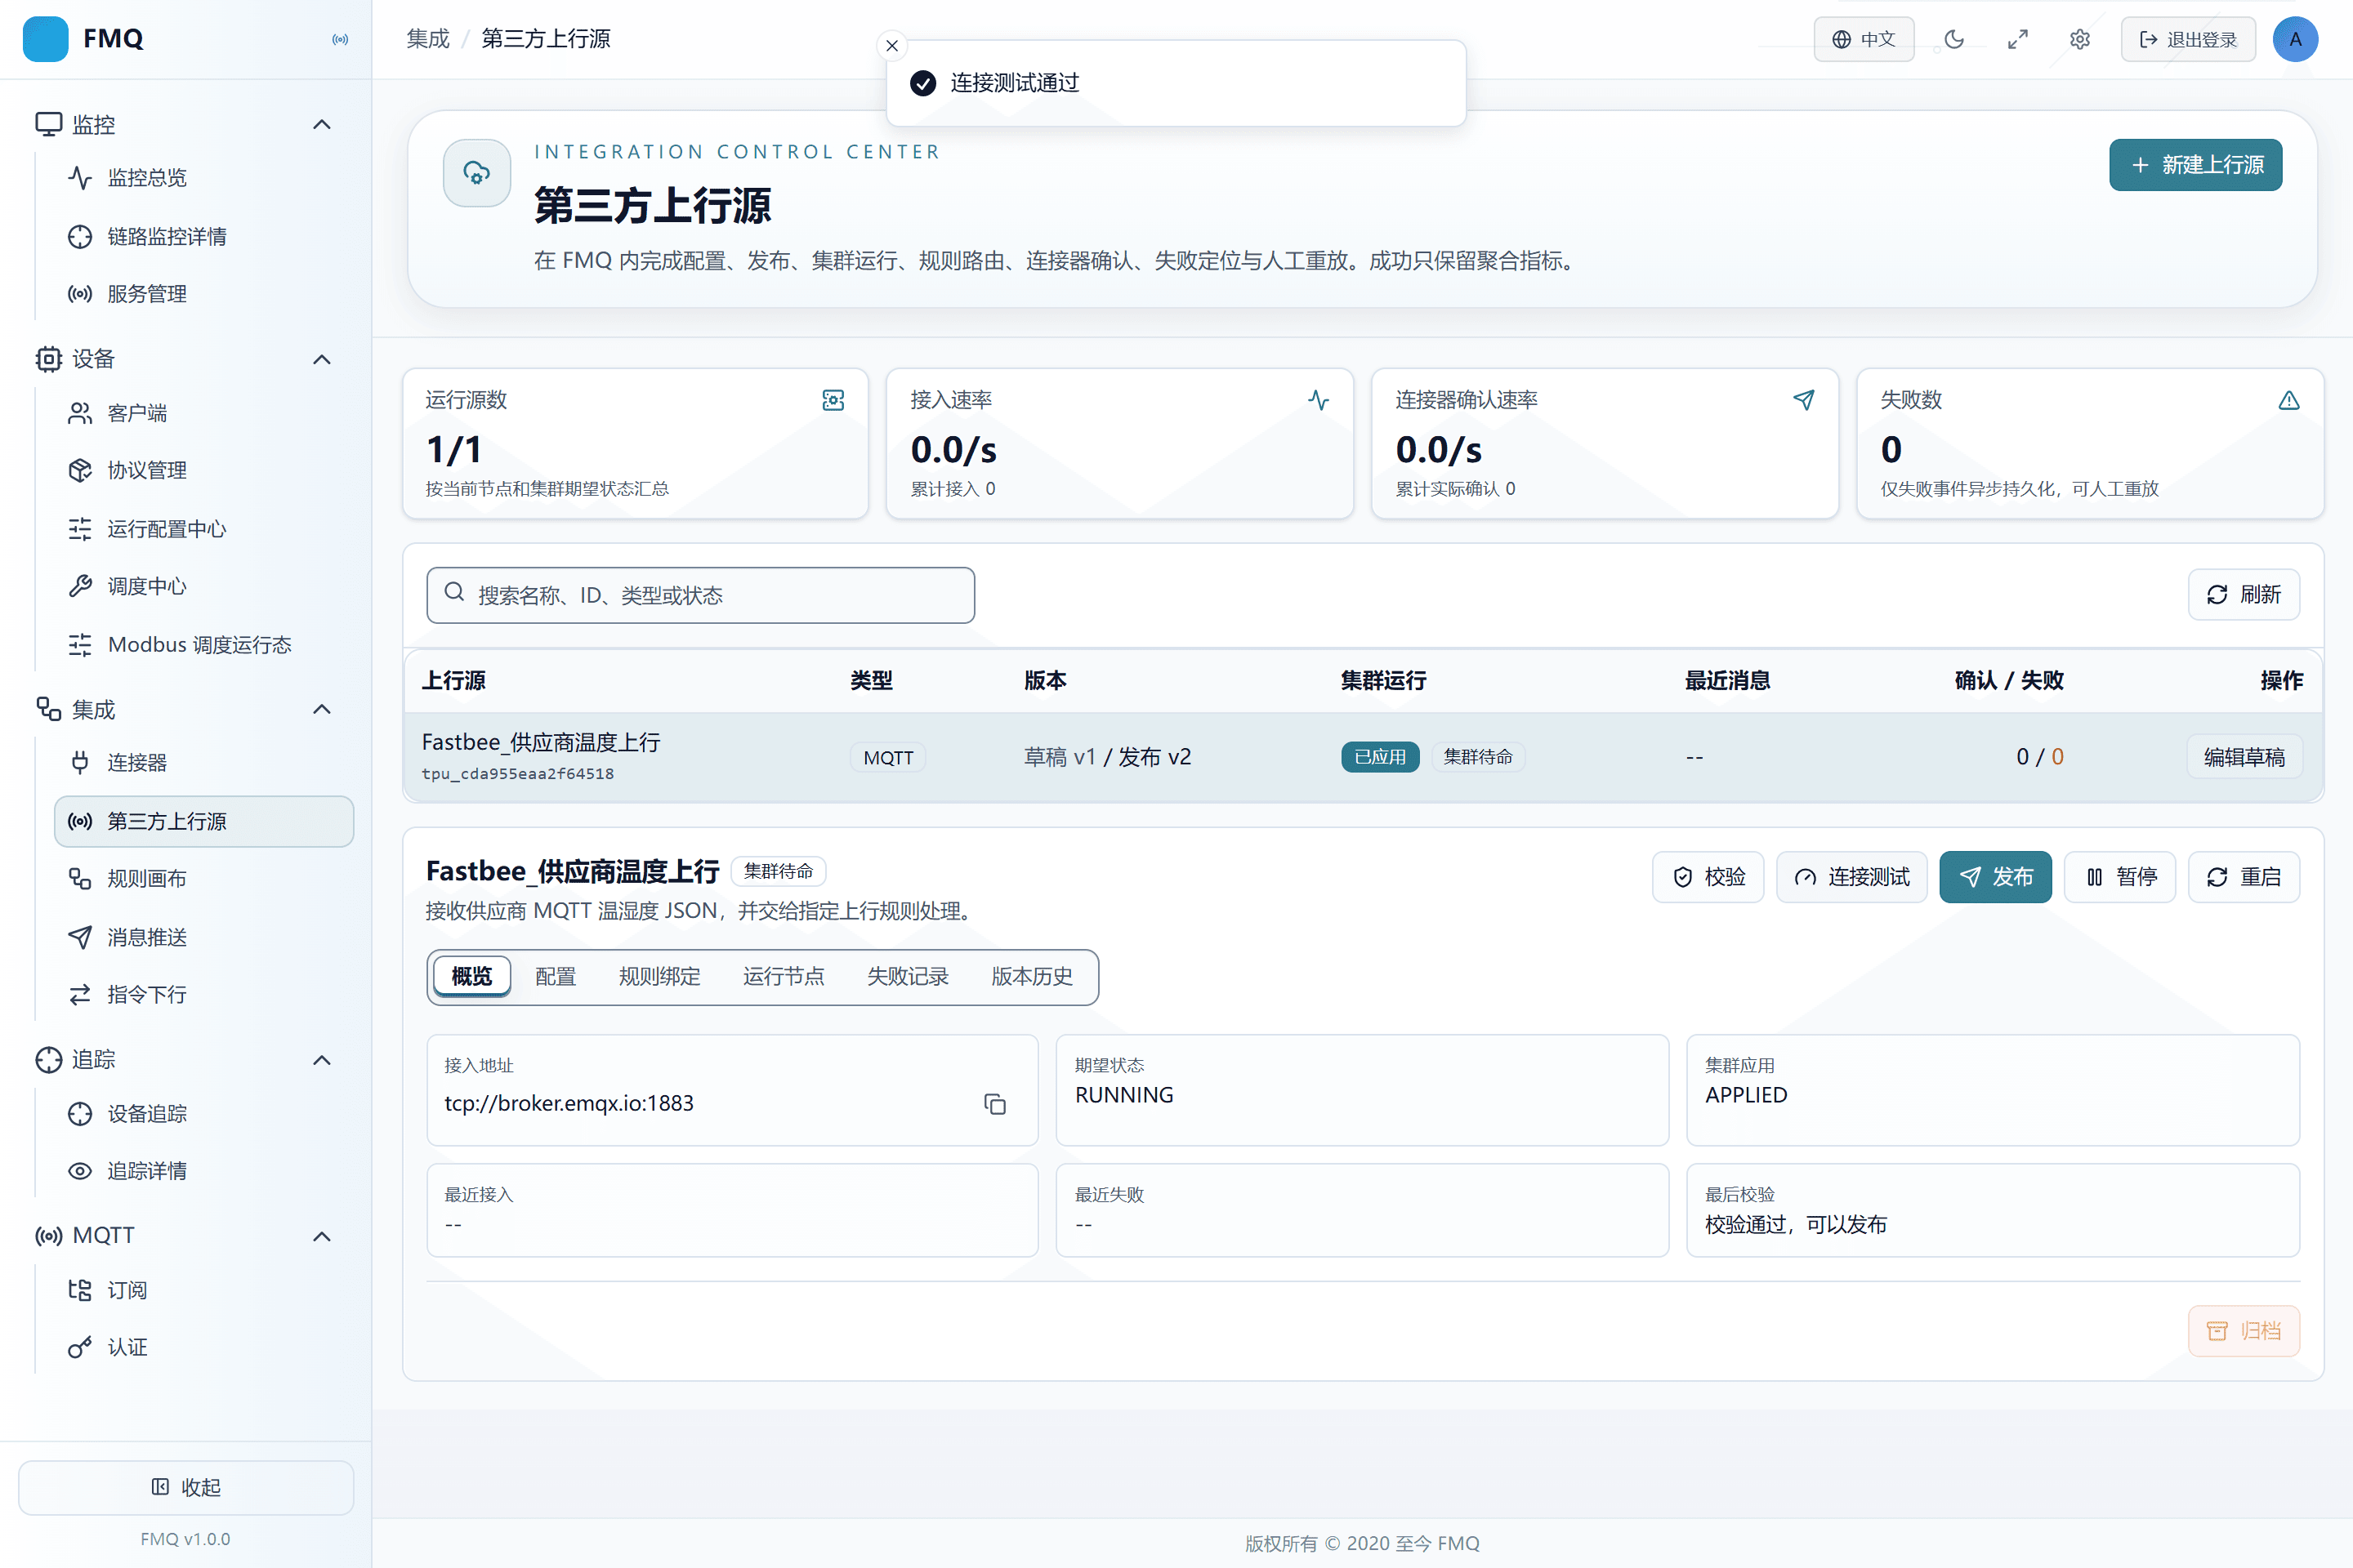Click 暂停 pause button

click(2120, 877)
